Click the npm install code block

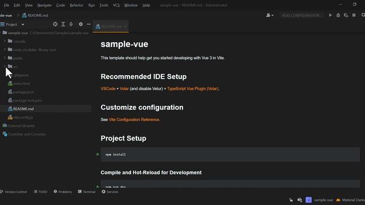(x=230, y=154)
